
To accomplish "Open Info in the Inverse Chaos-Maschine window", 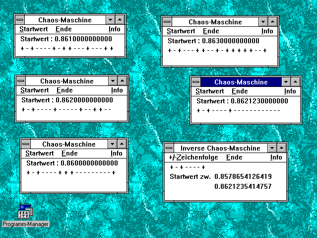I will 276,157.
